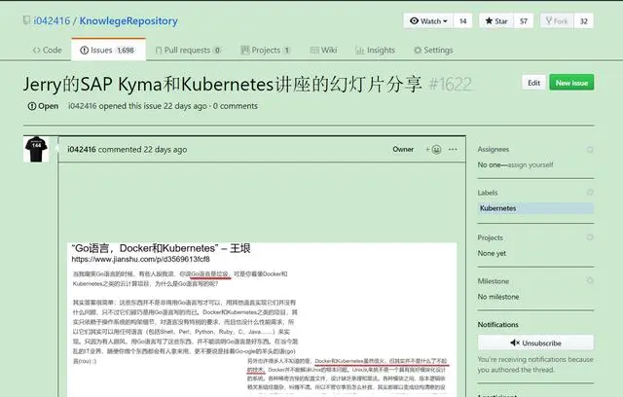Open the Projects tab

click(x=266, y=50)
